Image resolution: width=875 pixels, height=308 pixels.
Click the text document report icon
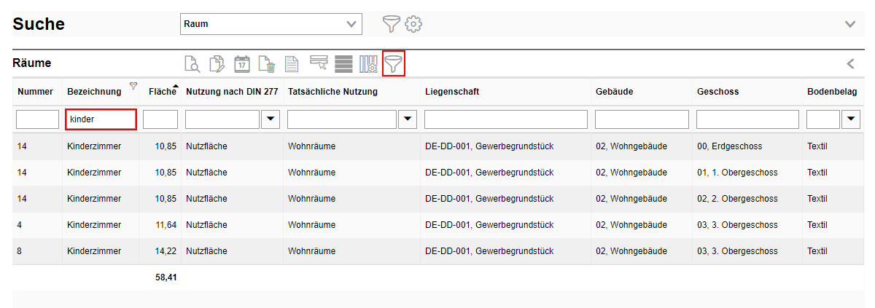pyautogui.click(x=292, y=64)
